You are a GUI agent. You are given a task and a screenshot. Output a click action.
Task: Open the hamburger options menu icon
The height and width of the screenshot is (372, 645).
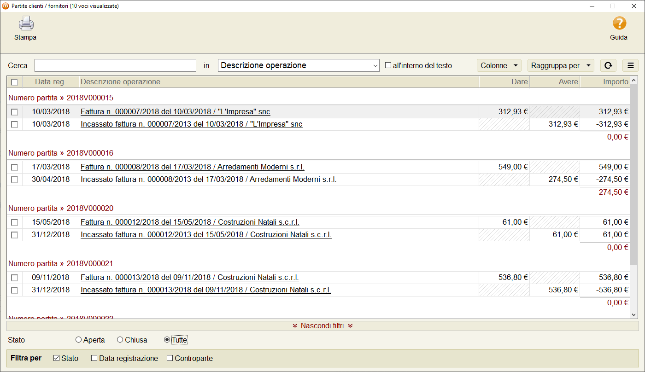pos(630,65)
